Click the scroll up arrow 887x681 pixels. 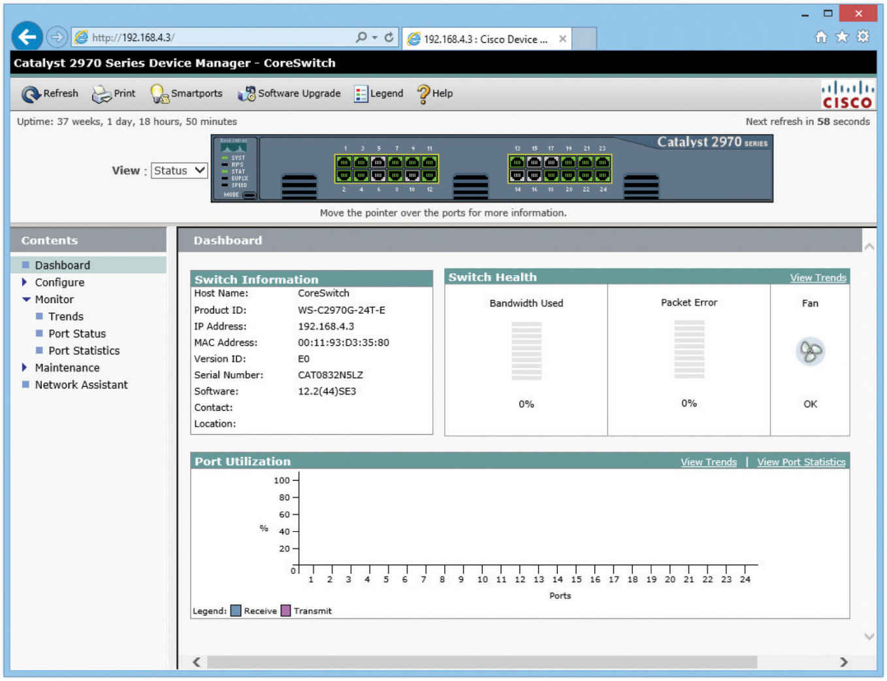pos(869,246)
